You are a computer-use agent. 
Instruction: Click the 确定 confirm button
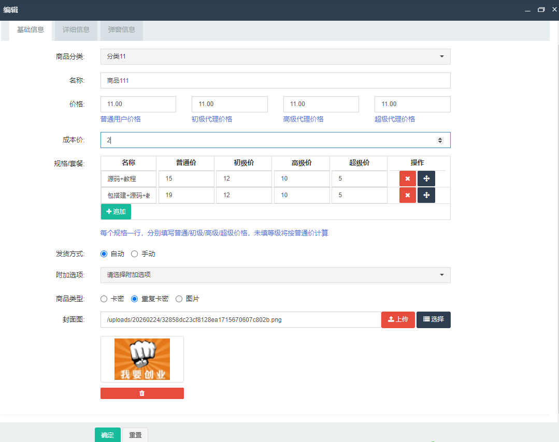(107, 435)
